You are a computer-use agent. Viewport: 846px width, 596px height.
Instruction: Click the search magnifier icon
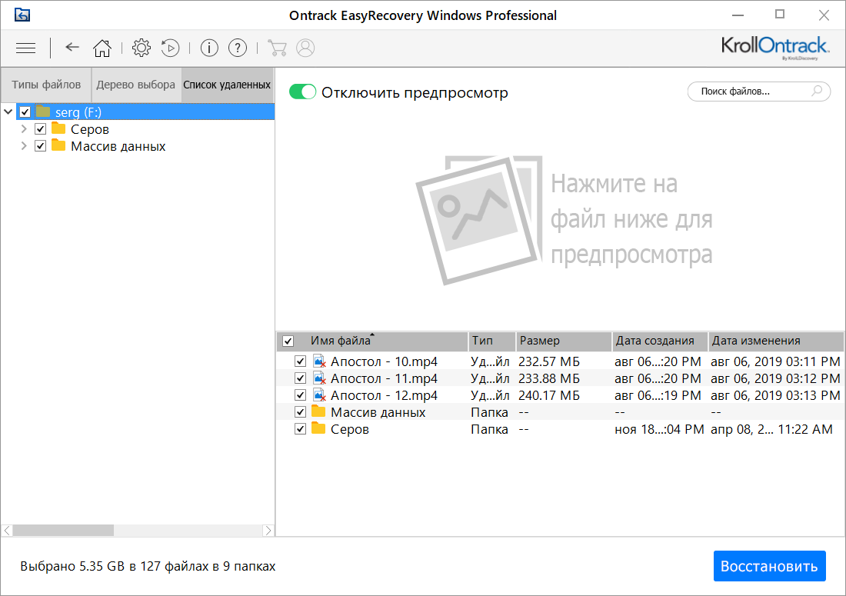(817, 92)
